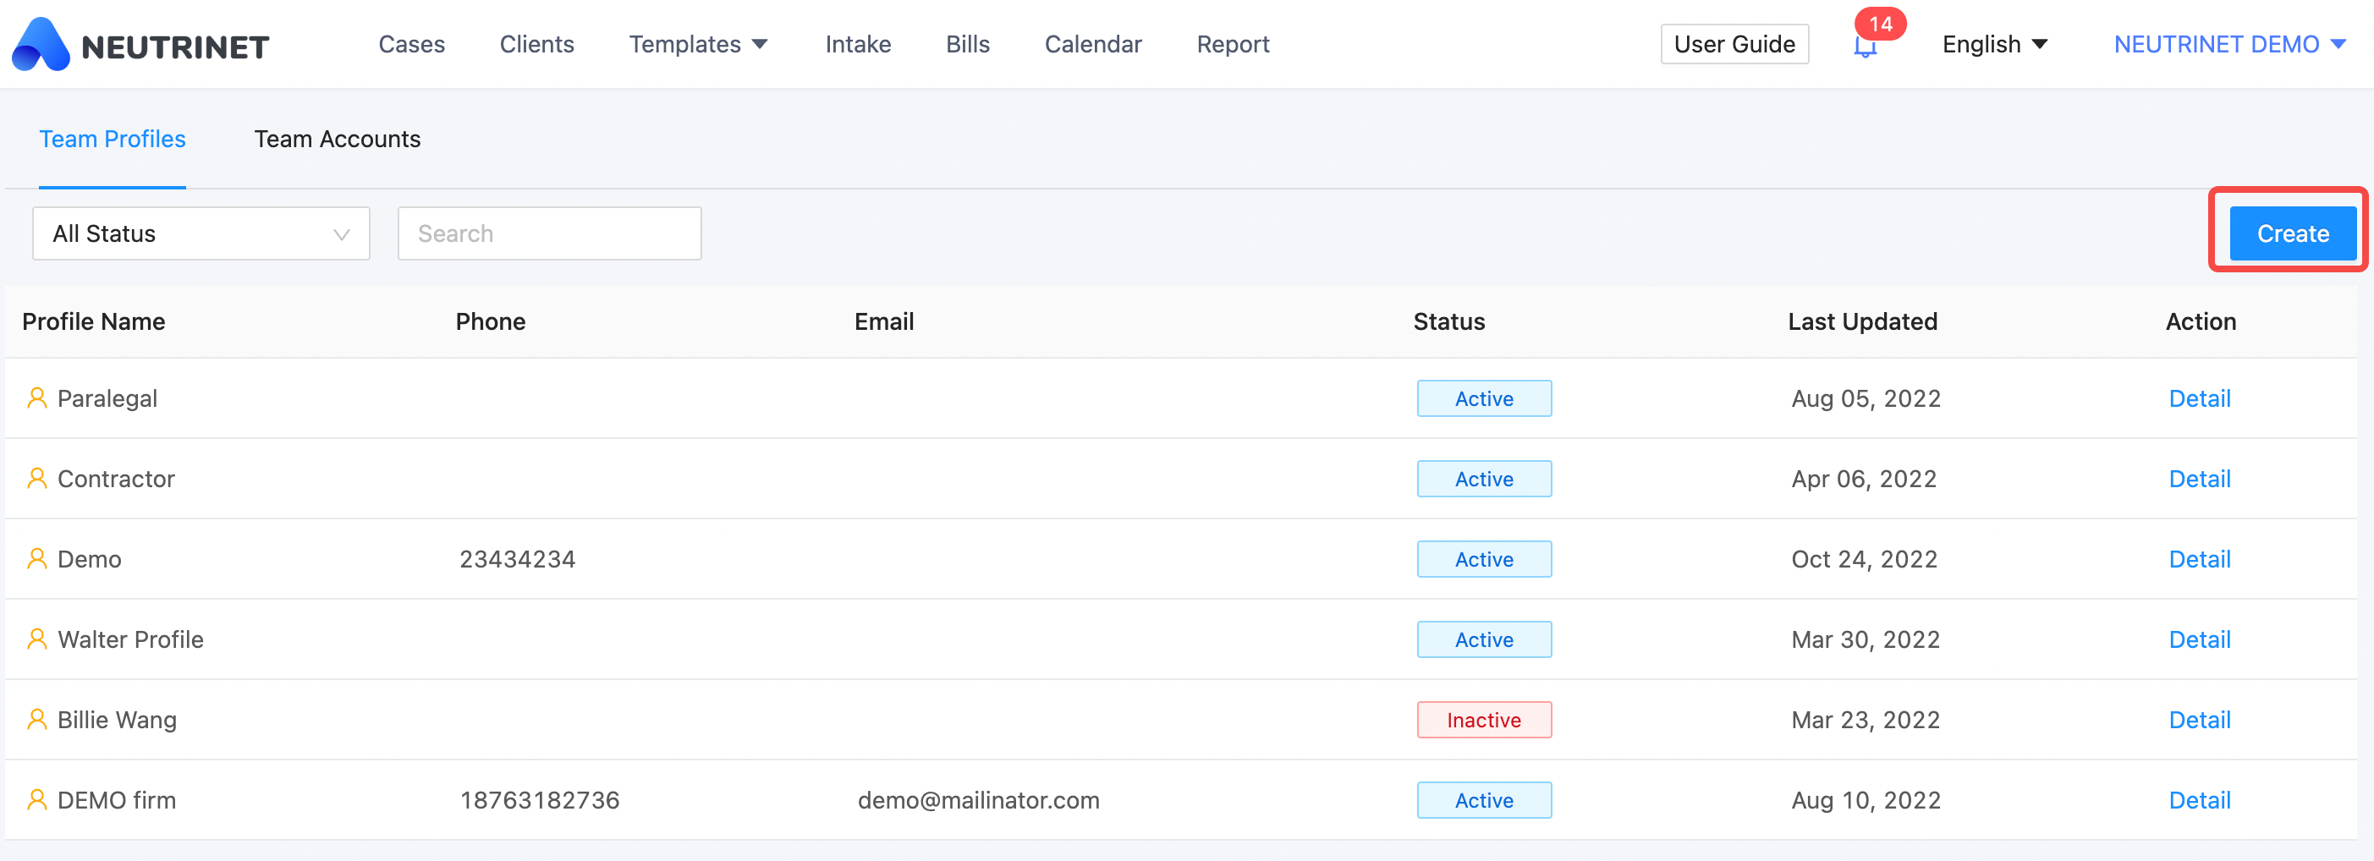Screen dimensions: 2374x861
Task: Click the date Oct 24, 2022
Action: 1864,558
